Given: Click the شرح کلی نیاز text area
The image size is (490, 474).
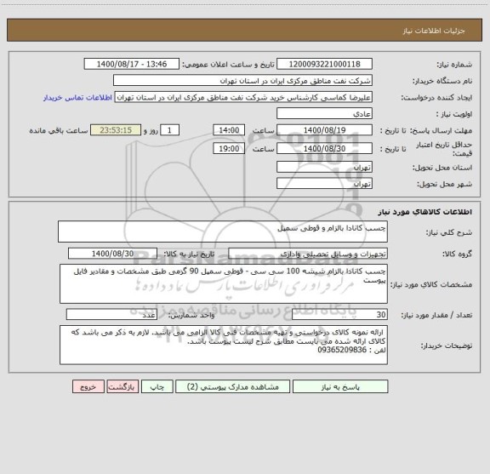Looking at the screenshot, I should click(223, 231).
